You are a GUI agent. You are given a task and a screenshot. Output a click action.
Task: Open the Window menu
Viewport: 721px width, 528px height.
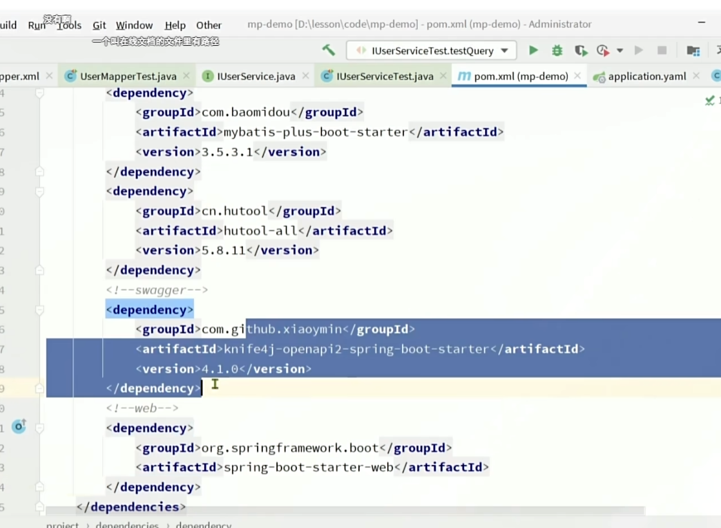click(134, 25)
